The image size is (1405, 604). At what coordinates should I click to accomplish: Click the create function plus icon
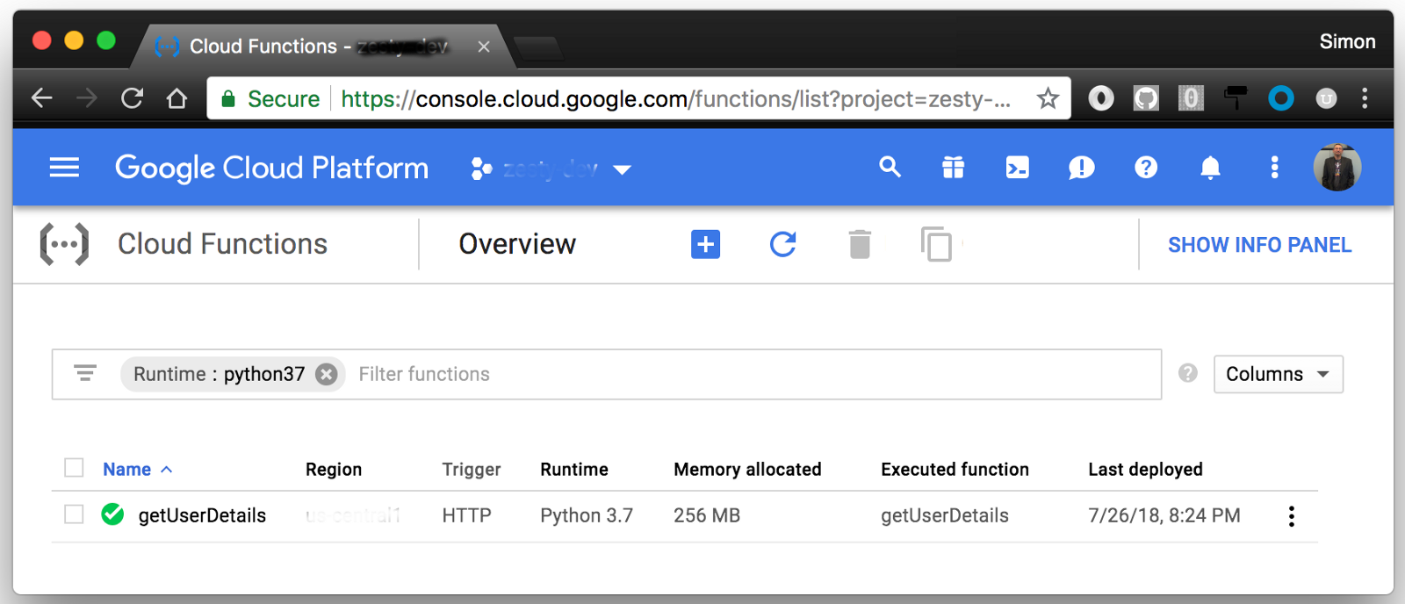point(705,244)
